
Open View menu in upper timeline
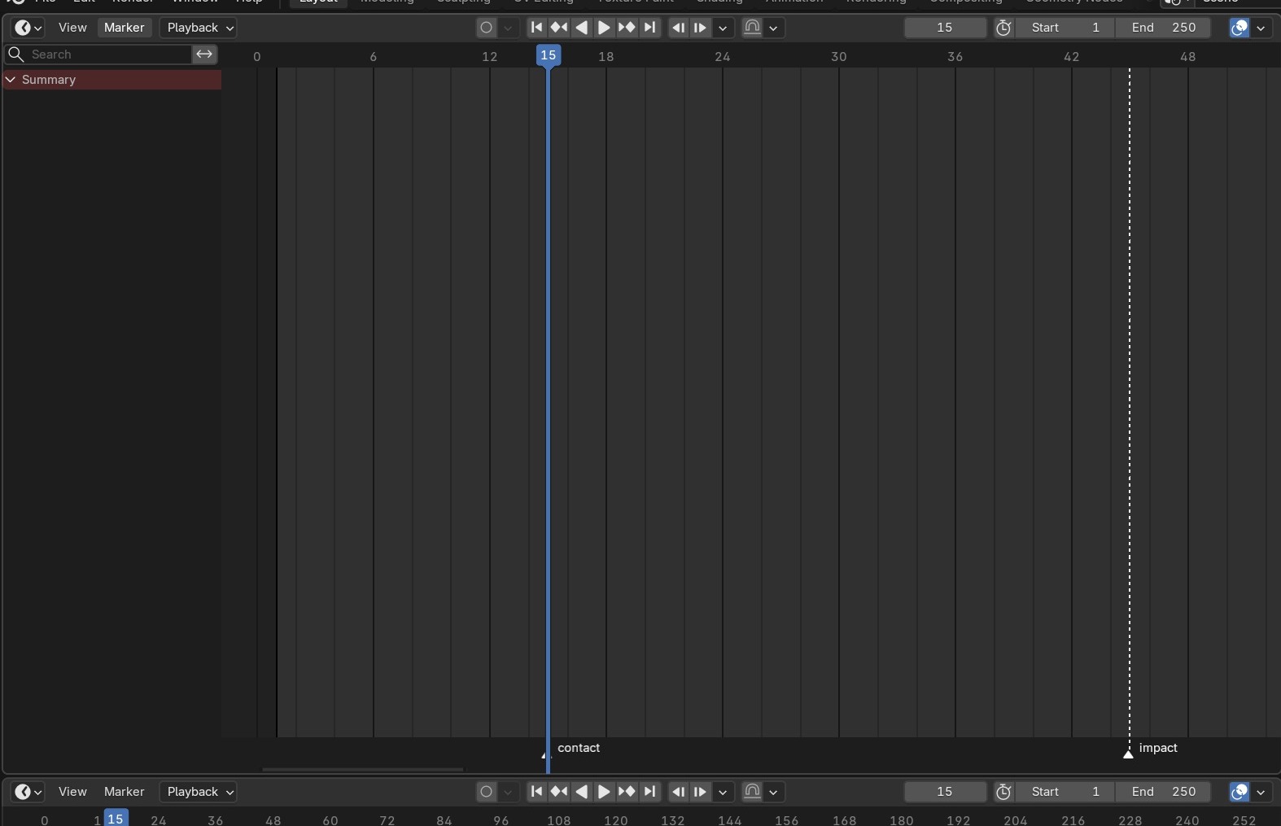(72, 28)
